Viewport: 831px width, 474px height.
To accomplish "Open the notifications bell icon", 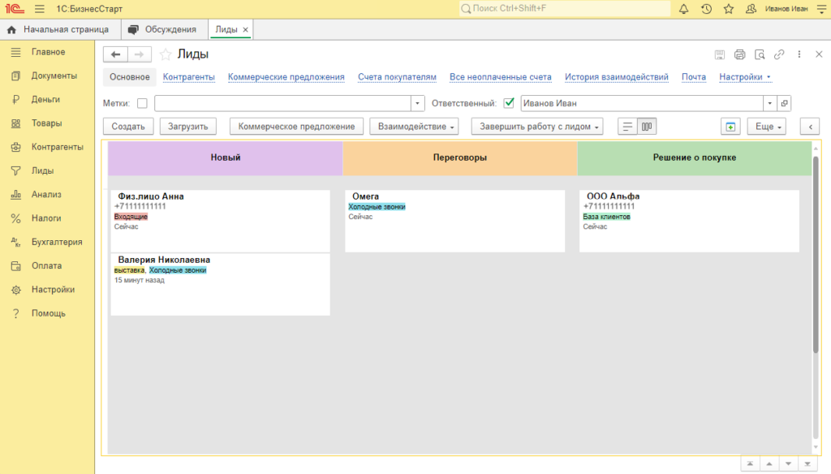I will click(683, 9).
